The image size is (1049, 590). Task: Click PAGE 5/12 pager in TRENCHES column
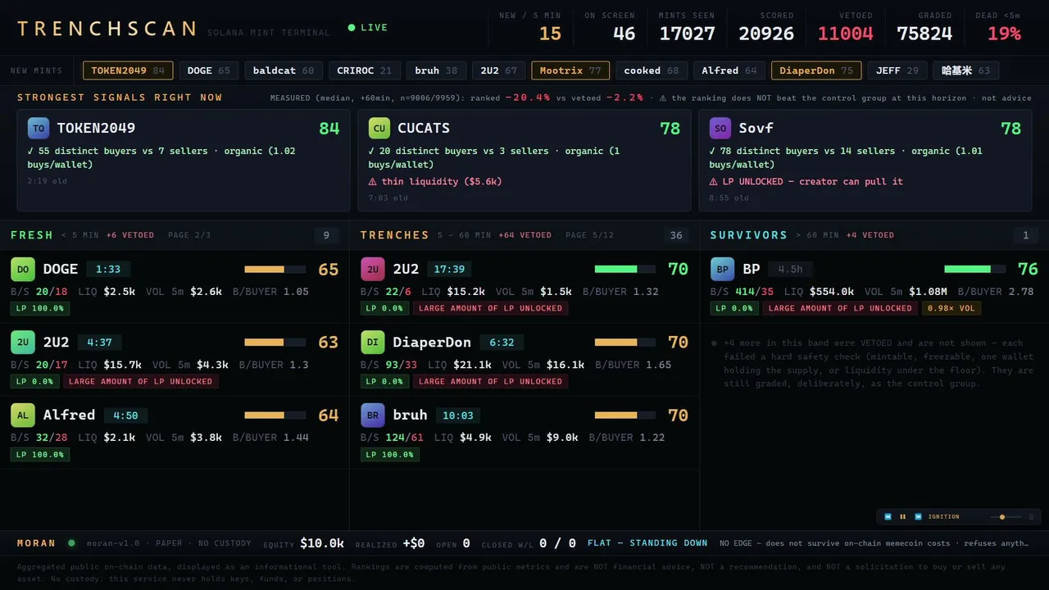point(589,235)
